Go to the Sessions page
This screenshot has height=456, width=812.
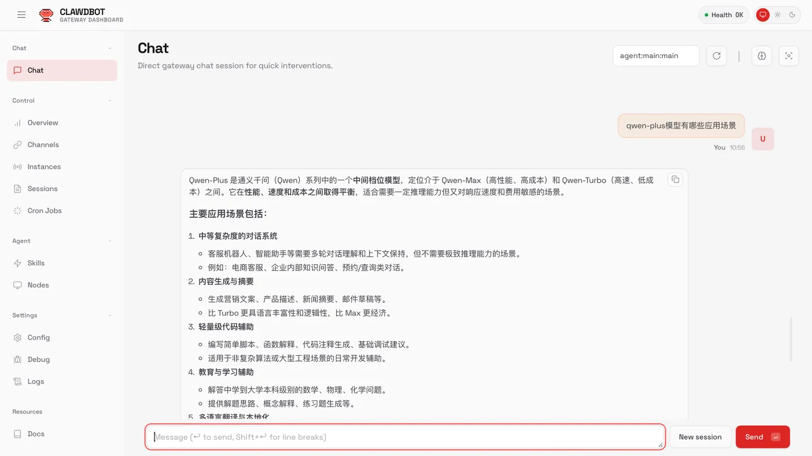point(42,188)
